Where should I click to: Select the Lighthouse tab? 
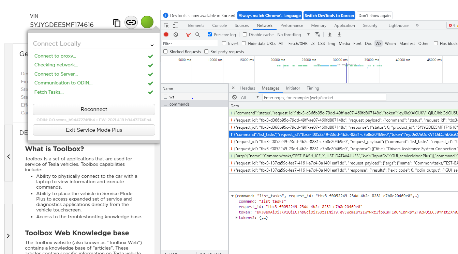(x=398, y=26)
